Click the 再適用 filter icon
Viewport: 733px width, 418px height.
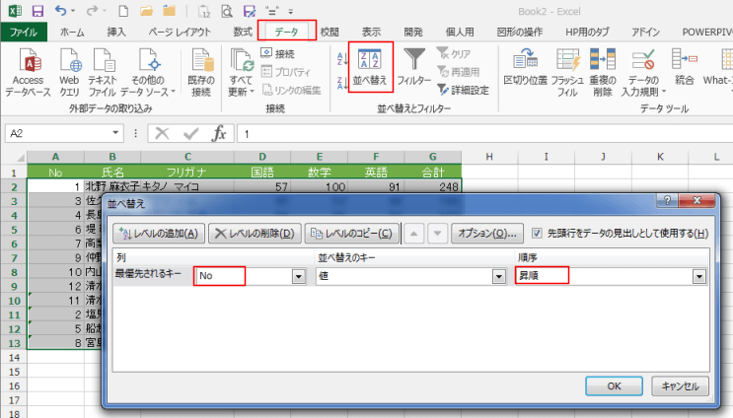coord(459,72)
